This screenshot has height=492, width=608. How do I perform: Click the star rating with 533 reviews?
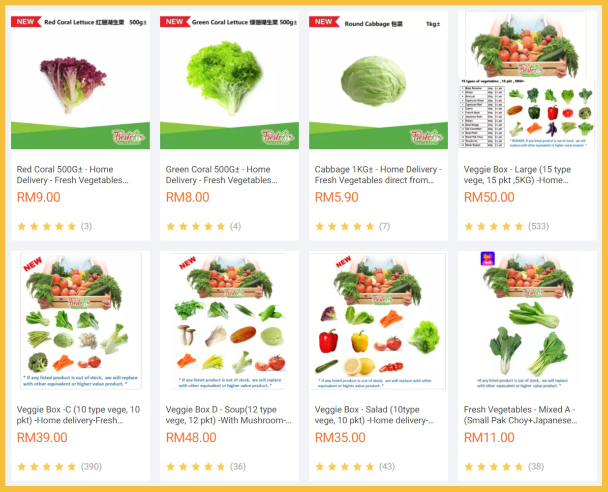pyautogui.click(x=506, y=226)
